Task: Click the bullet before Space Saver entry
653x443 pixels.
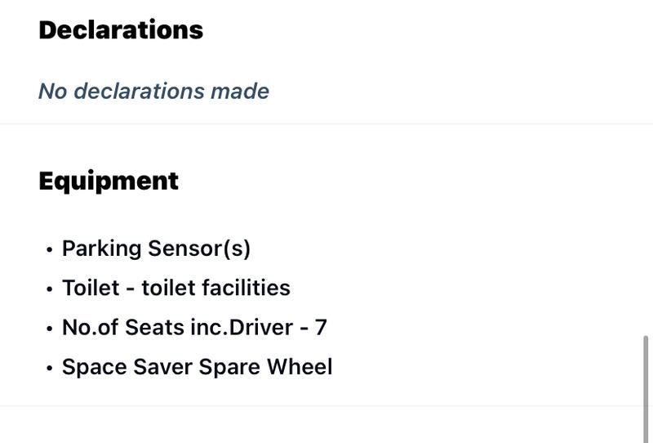Action: 50,368
